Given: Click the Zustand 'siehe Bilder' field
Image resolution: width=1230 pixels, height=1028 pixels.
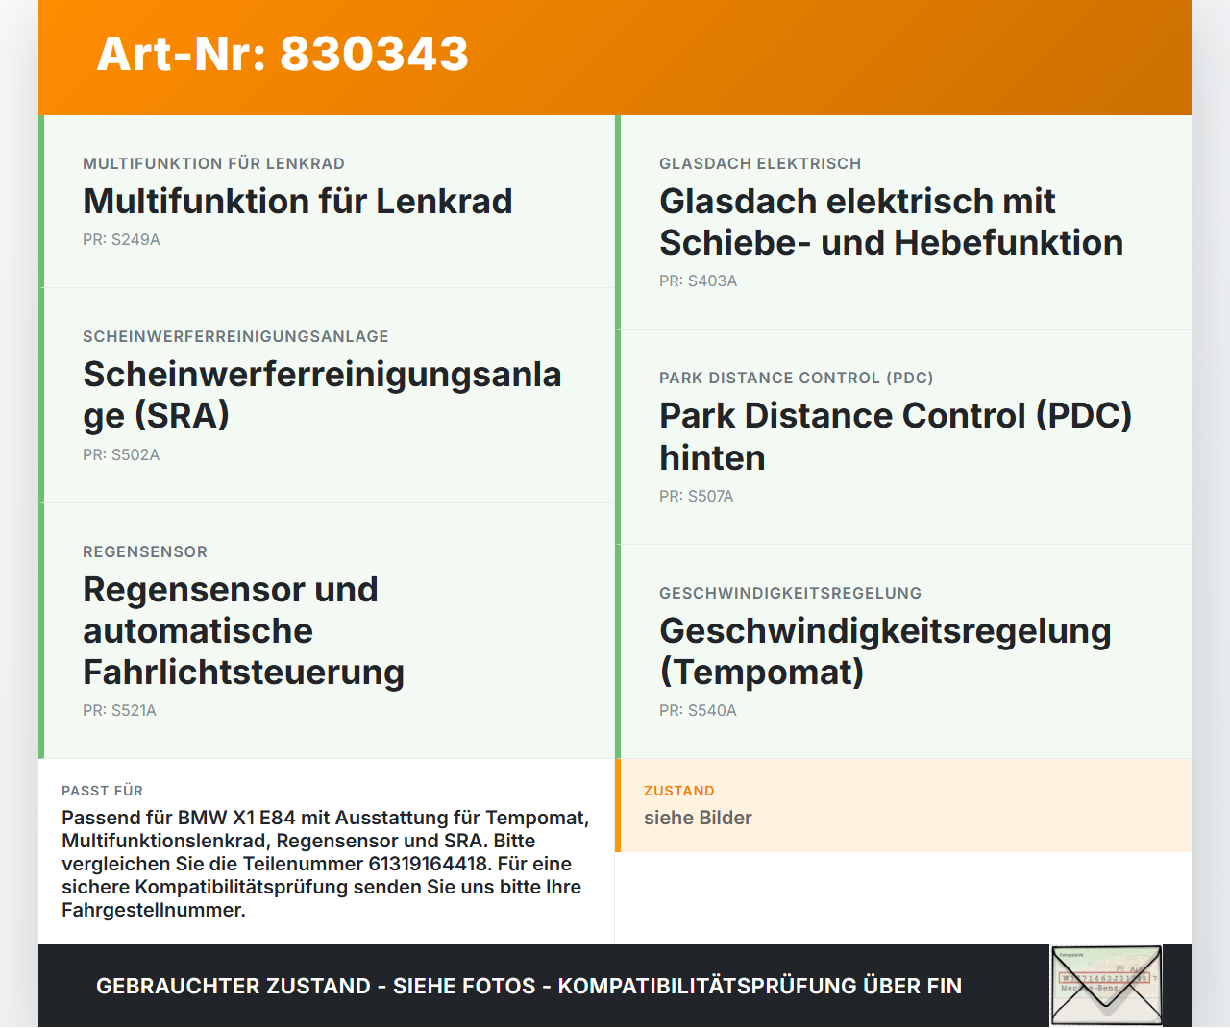Looking at the screenshot, I should click(x=698, y=818).
